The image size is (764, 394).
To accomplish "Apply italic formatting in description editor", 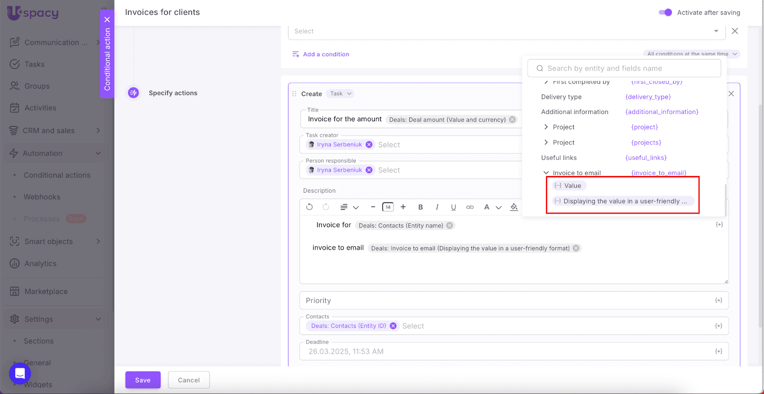I will click(437, 207).
